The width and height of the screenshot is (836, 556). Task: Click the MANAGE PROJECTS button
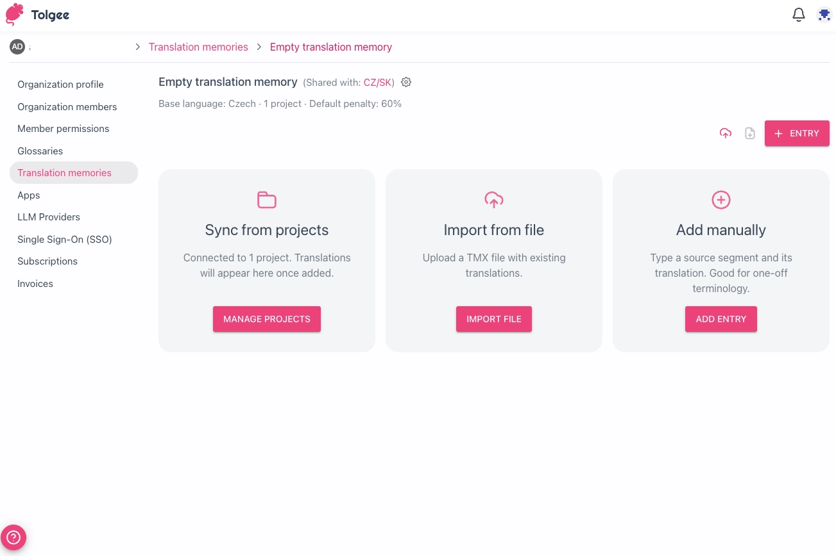point(267,319)
